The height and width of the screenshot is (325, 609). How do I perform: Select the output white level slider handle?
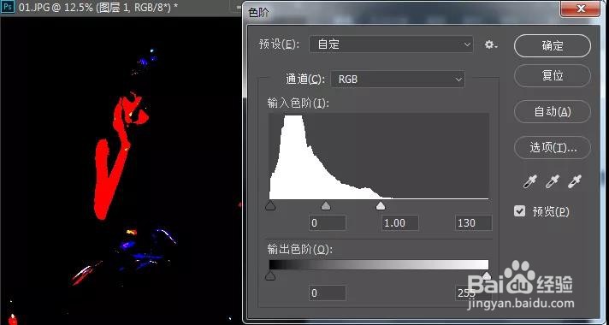coord(487,275)
